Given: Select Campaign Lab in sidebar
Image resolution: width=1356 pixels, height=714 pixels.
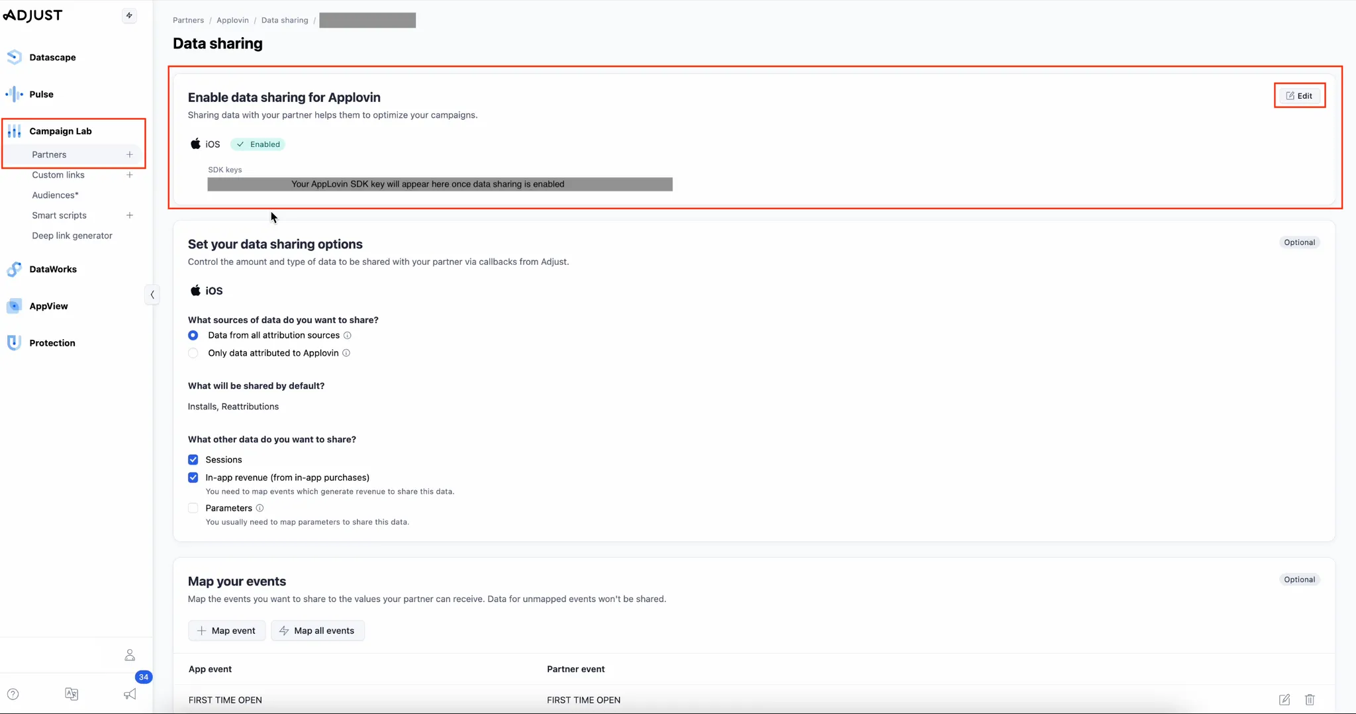Looking at the screenshot, I should [60, 131].
